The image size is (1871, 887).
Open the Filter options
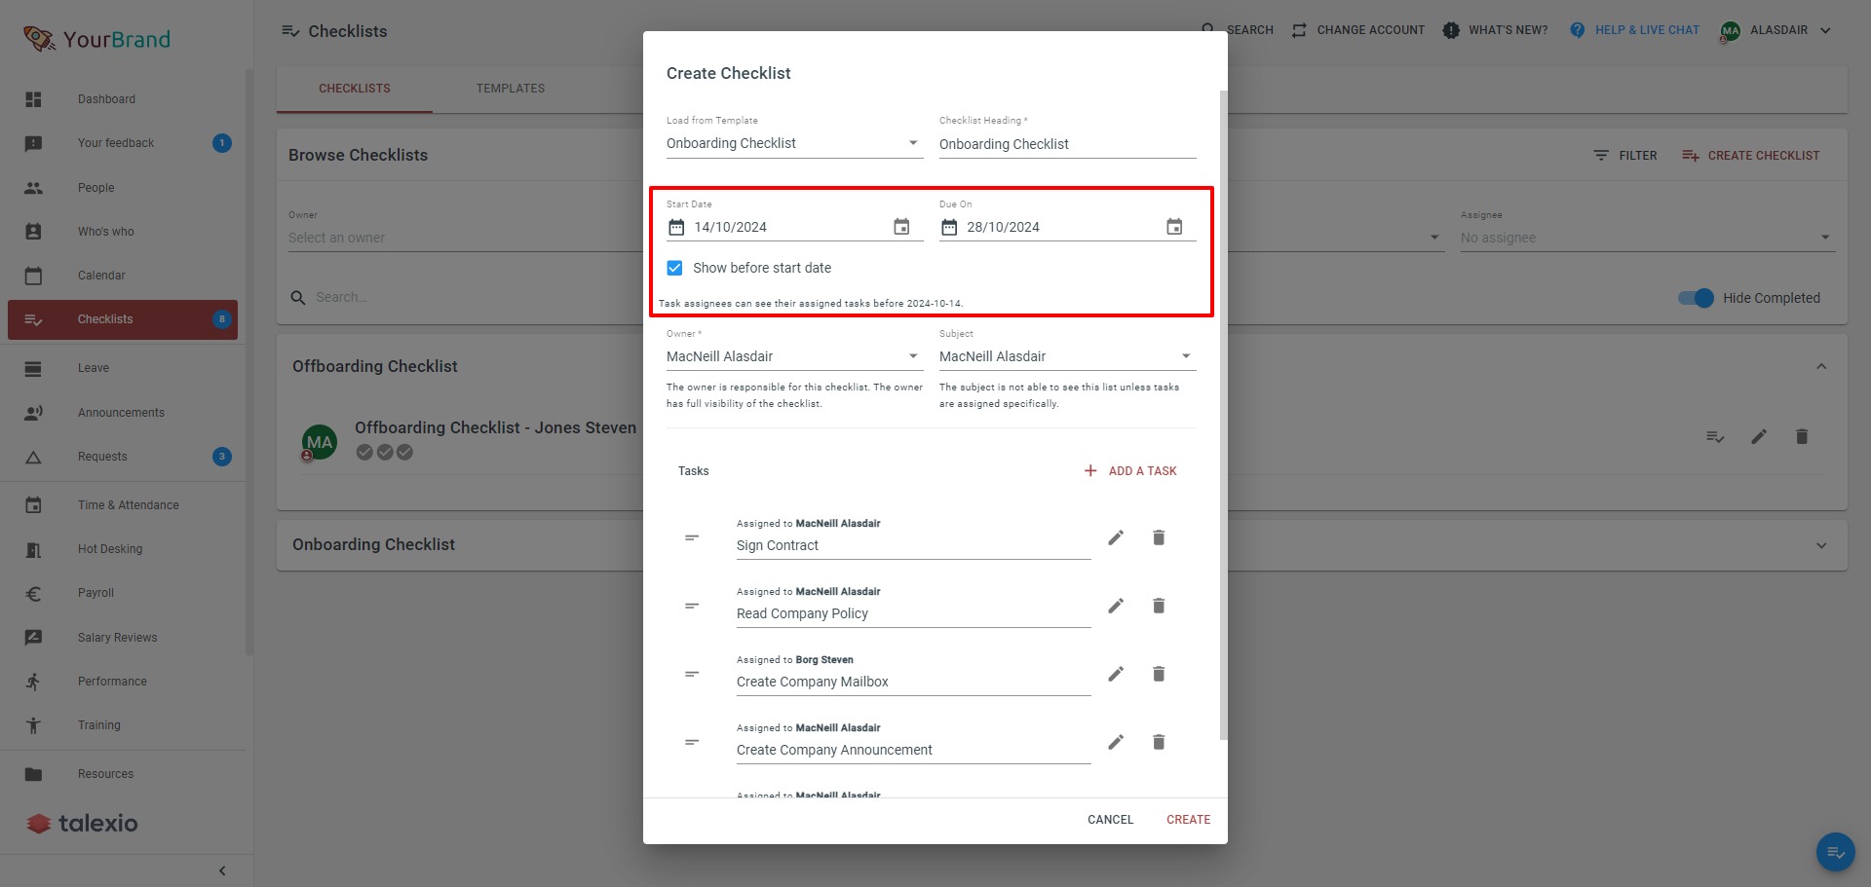point(1624,155)
